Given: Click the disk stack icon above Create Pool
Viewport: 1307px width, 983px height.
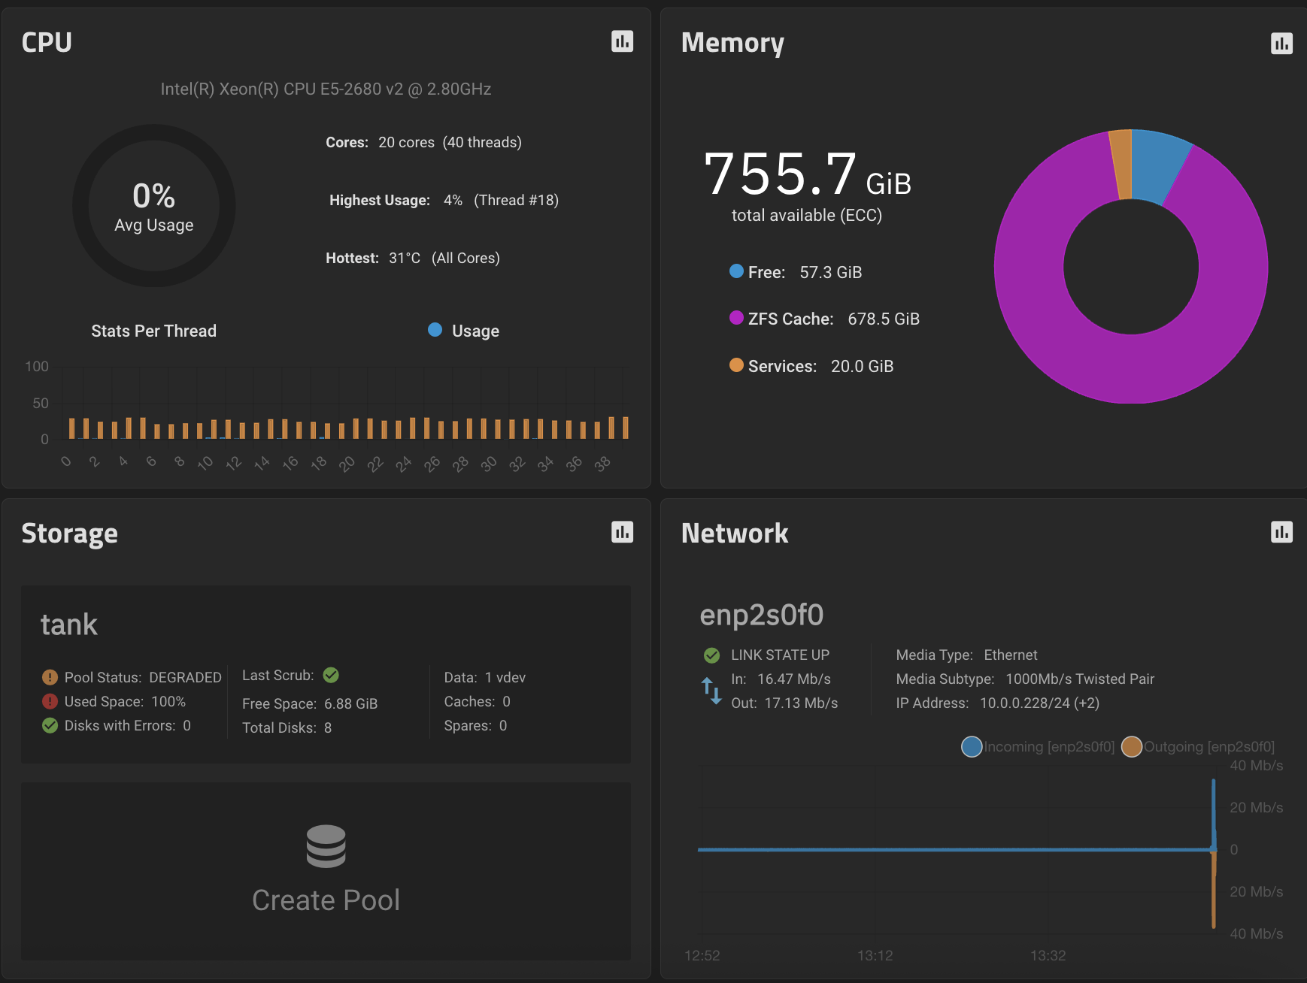Looking at the screenshot, I should pyautogui.click(x=326, y=848).
